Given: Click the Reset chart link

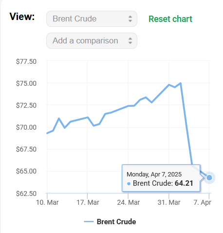Looking at the screenshot, I should click(170, 19).
